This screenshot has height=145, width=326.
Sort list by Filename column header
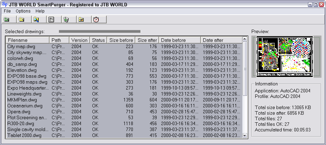(28, 40)
